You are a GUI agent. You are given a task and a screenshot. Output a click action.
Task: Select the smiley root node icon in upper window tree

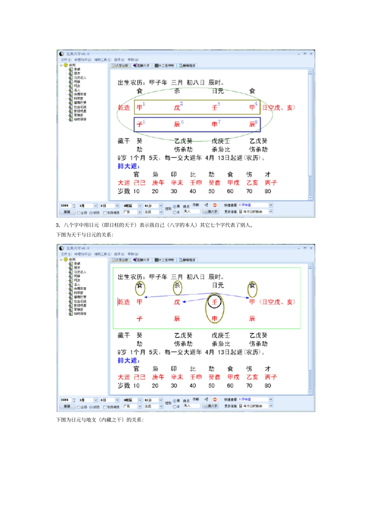(x=66, y=65)
